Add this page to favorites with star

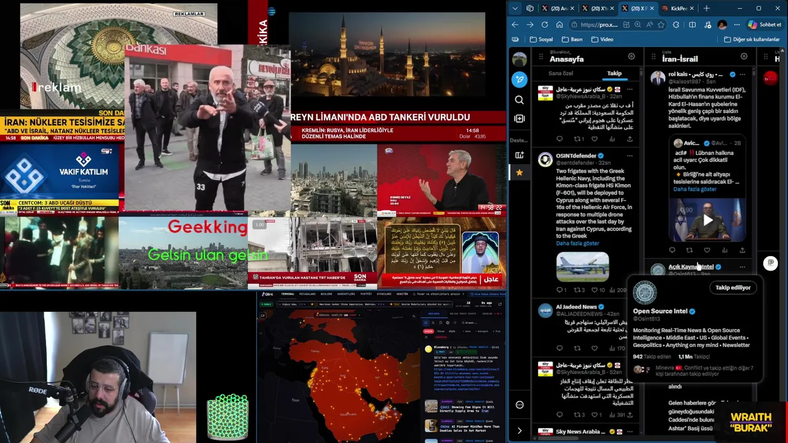661,25
